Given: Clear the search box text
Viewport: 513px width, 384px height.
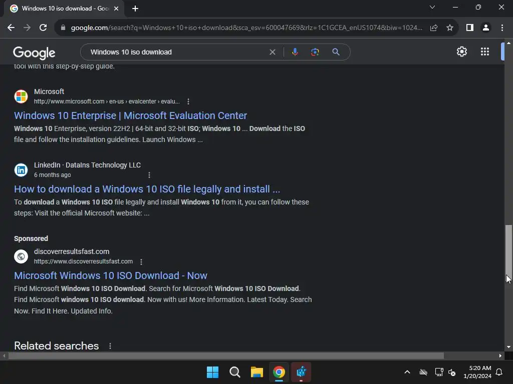Looking at the screenshot, I should [x=272, y=52].
